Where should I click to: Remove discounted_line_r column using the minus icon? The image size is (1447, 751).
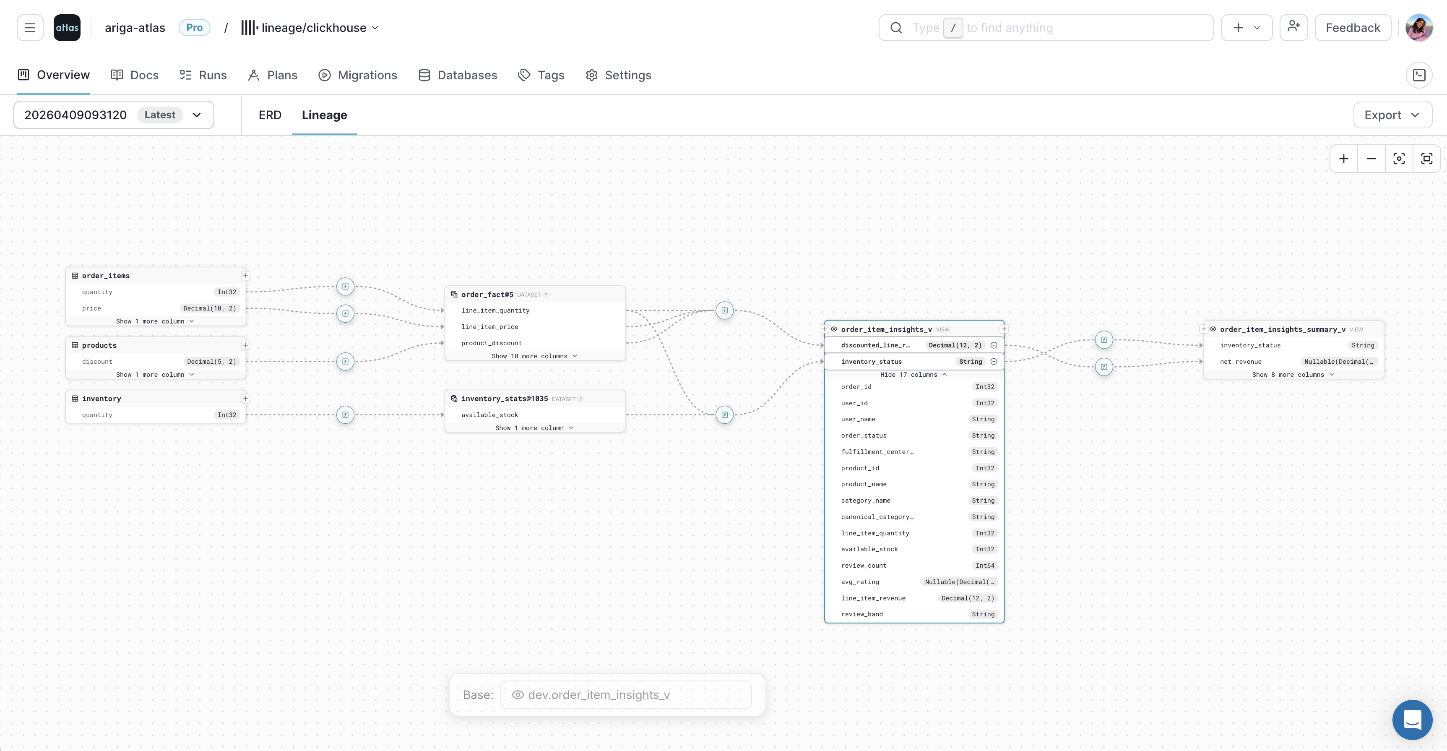click(x=994, y=345)
